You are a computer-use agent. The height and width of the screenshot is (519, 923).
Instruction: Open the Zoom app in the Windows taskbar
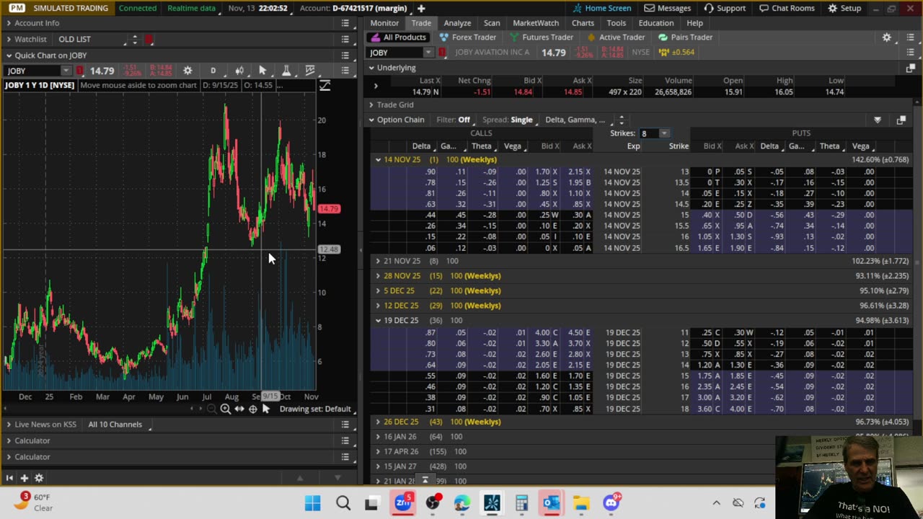[x=403, y=502]
